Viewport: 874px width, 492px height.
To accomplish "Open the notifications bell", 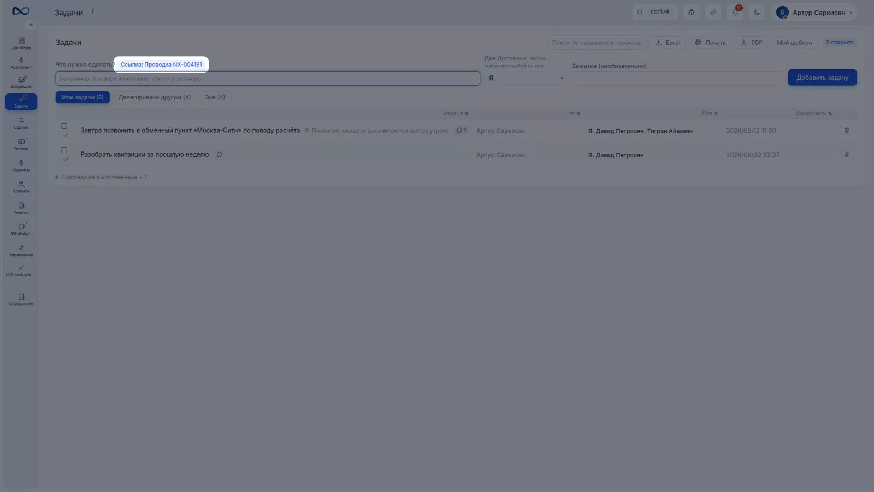I will pyautogui.click(x=735, y=12).
